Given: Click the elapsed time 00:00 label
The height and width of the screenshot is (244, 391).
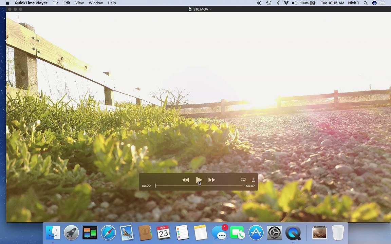Looking at the screenshot, I should point(146,186).
